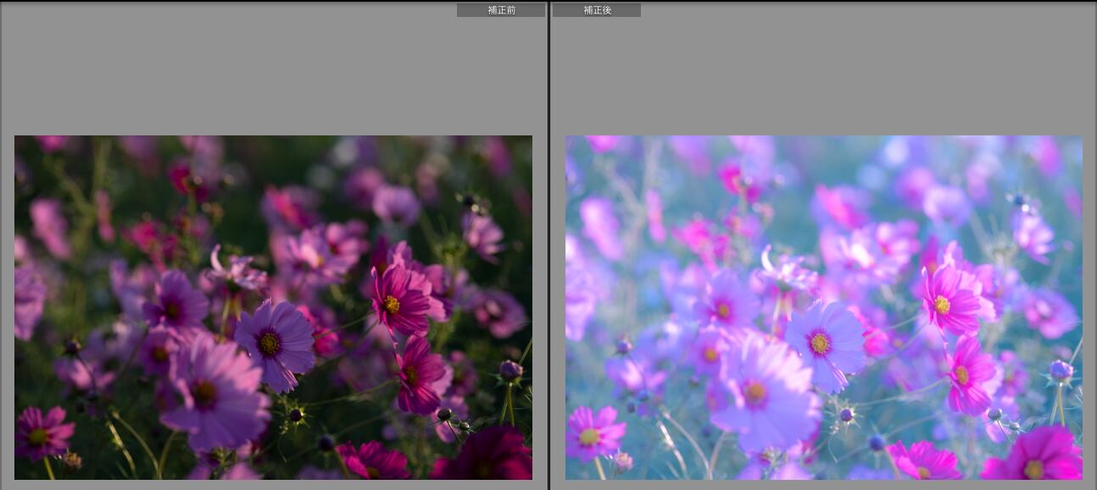Click the lower magenta flower in the 補正前 photo

coord(418,375)
